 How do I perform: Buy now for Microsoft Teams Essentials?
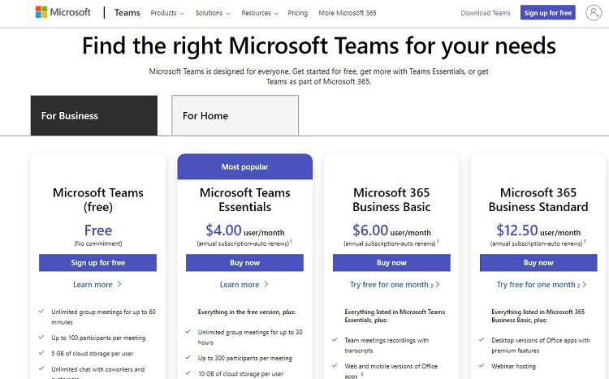point(244,263)
